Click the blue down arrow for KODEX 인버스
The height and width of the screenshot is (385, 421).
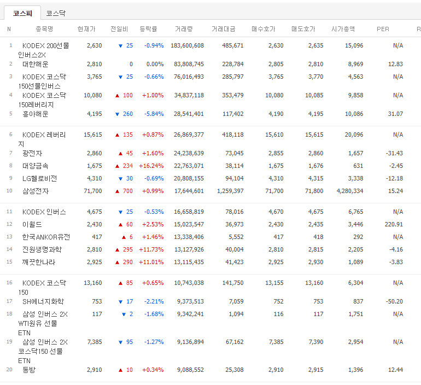(x=120, y=212)
